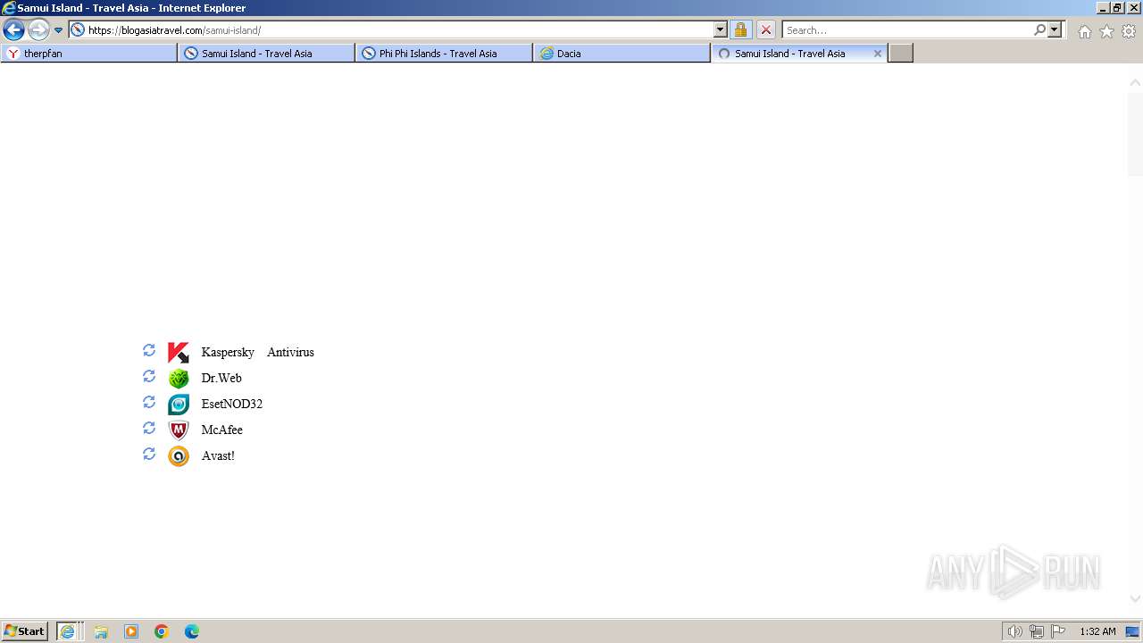Viewport: 1143px width, 643px height.
Task: Launch the media player taskbar icon
Action: pos(131,631)
